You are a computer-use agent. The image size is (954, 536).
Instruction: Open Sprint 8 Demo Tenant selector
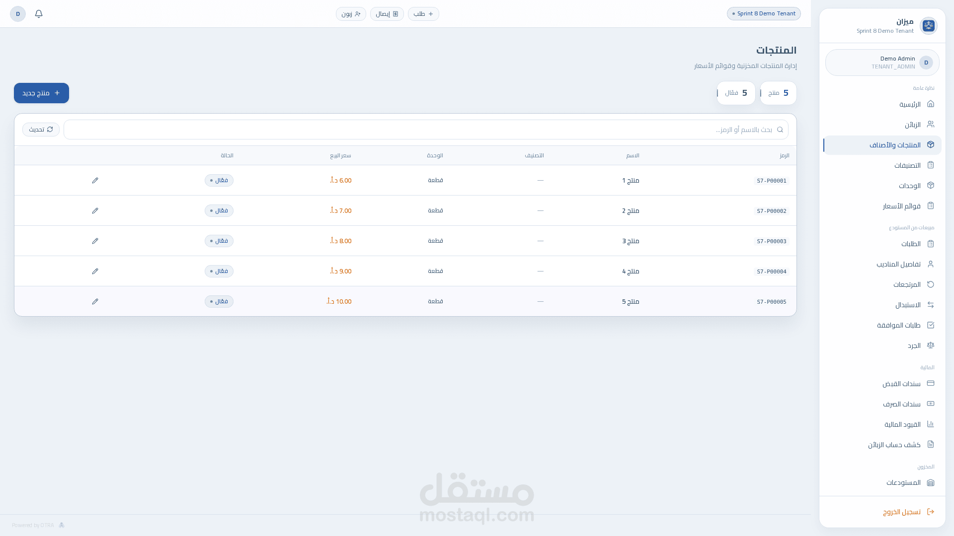[764, 14]
